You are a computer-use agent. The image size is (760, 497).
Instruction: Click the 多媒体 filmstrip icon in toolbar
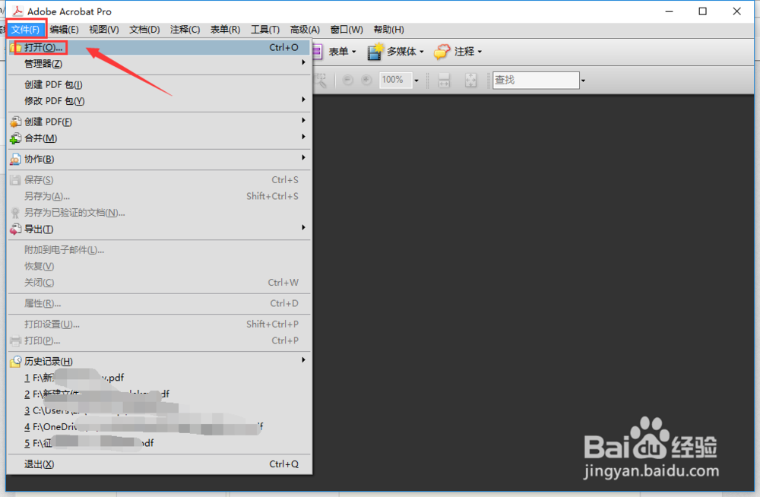(x=375, y=52)
